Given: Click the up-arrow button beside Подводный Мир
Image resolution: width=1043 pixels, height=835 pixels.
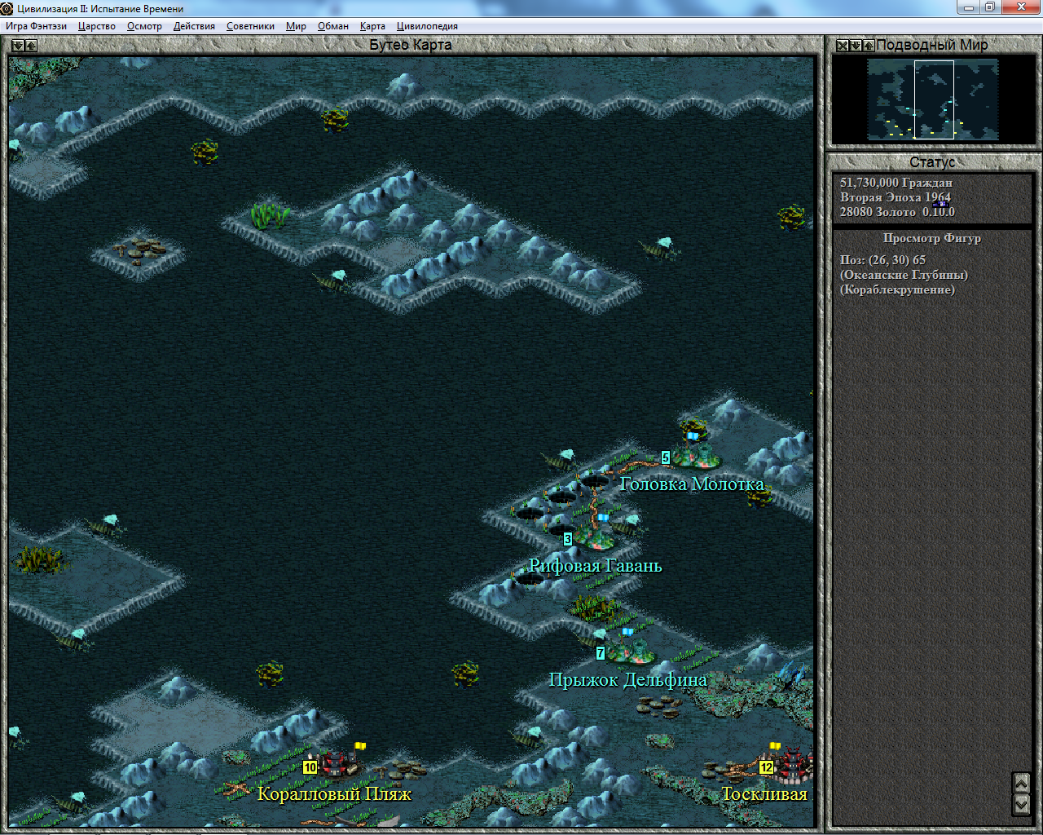Looking at the screenshot, I should coord(868,46).
